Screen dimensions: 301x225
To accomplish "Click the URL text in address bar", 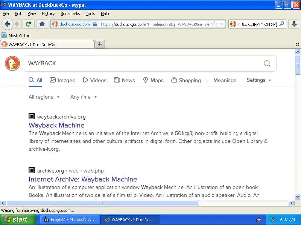I will pos(155,24).
